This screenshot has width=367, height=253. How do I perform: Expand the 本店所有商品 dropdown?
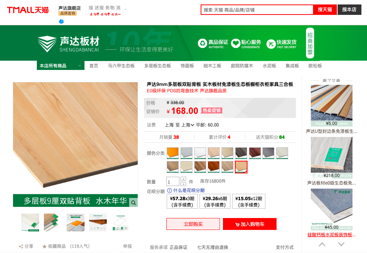pyautogui.click(x=60, y=66)
